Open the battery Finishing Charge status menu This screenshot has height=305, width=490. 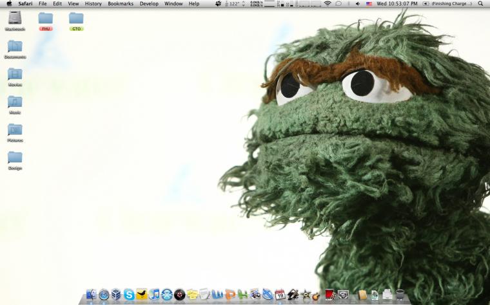[x=447, y=4]
